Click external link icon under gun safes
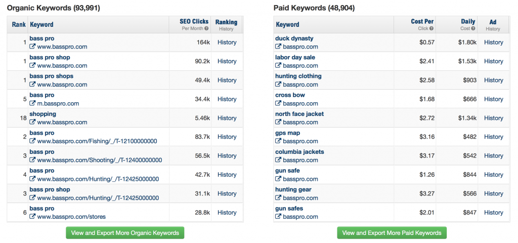 (278, 217)
